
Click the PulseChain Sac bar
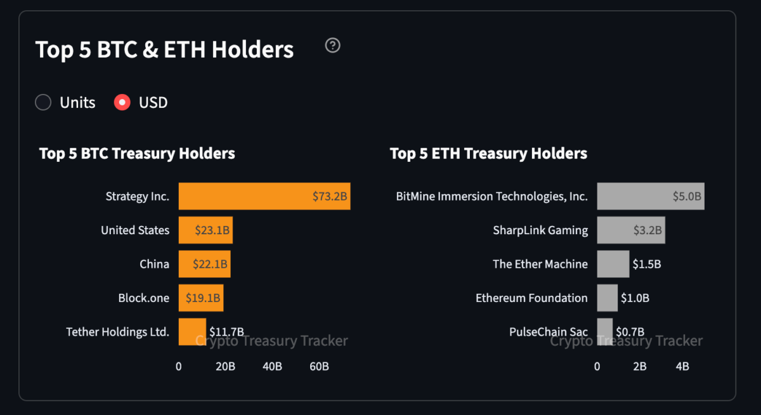(x=604, y=331)
